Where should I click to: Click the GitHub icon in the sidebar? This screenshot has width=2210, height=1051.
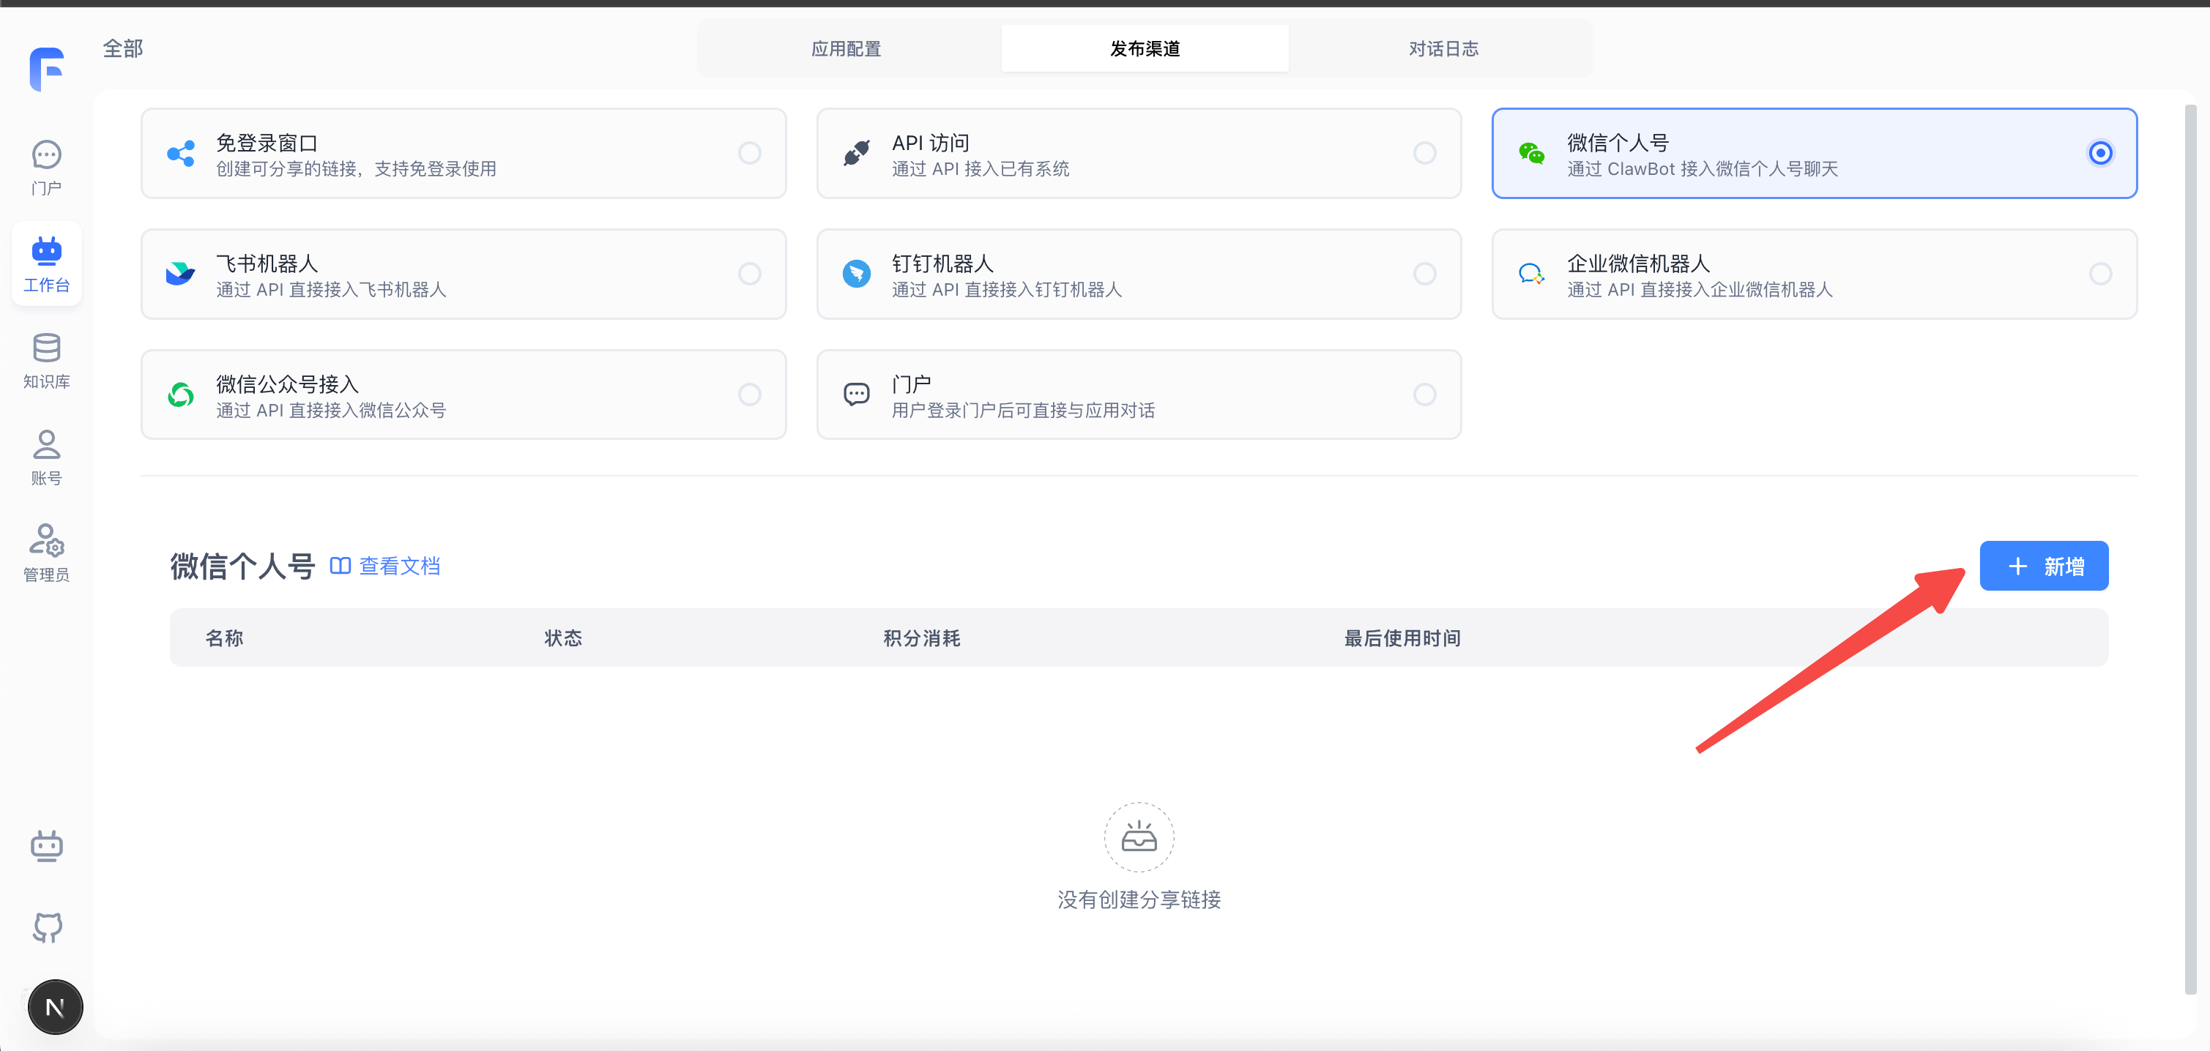click(x=47, y=927)
